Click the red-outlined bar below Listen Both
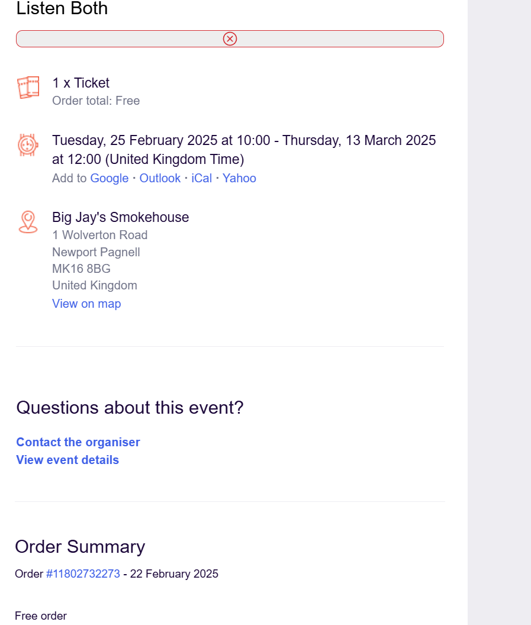531x625 pixels. [x=230, y=38]
